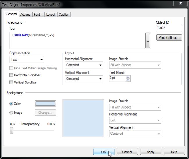
Task: Switch to the General tab
Action: click(11, 14)
